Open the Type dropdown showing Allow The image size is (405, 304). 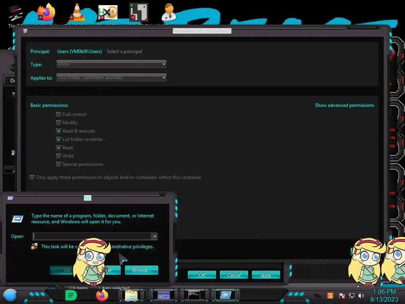click(111, 64)
